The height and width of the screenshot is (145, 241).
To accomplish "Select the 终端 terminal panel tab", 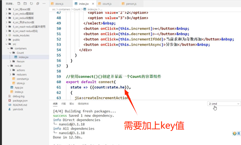I will point(55,104).
